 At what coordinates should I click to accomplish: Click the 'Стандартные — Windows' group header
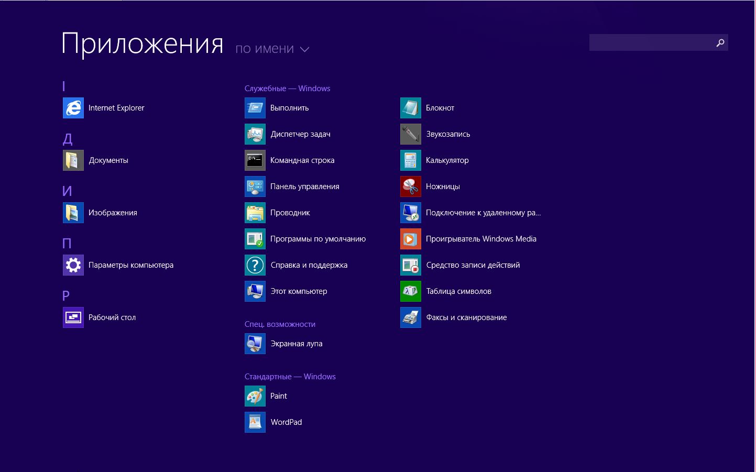[290, 377]
